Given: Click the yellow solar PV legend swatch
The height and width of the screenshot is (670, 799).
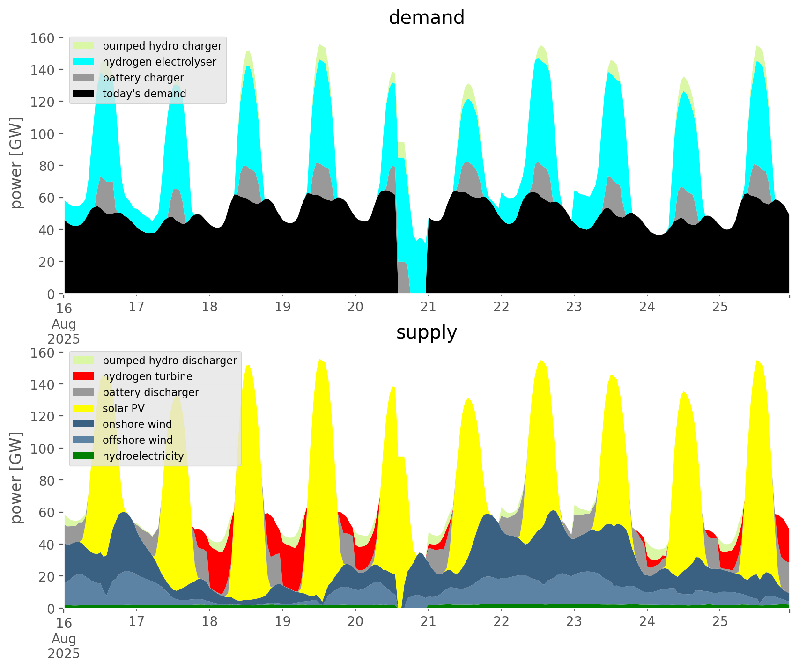Looking at the screenshot, I should coord(84,408).
